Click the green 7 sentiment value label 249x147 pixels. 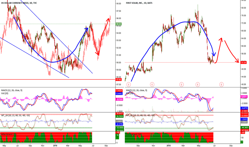(242, 142)
